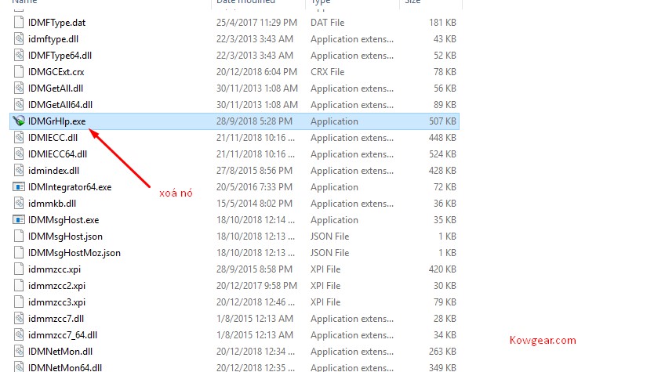Select file name idmmzcc7_64.dll
The image size is (665, 372).
pos(63,335)
